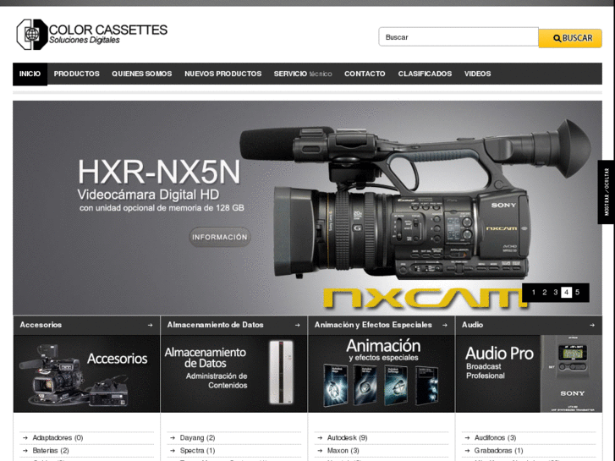Screen dimensions: 615x461
Task: Open the Audio category heading
Action: click(472, 325)
